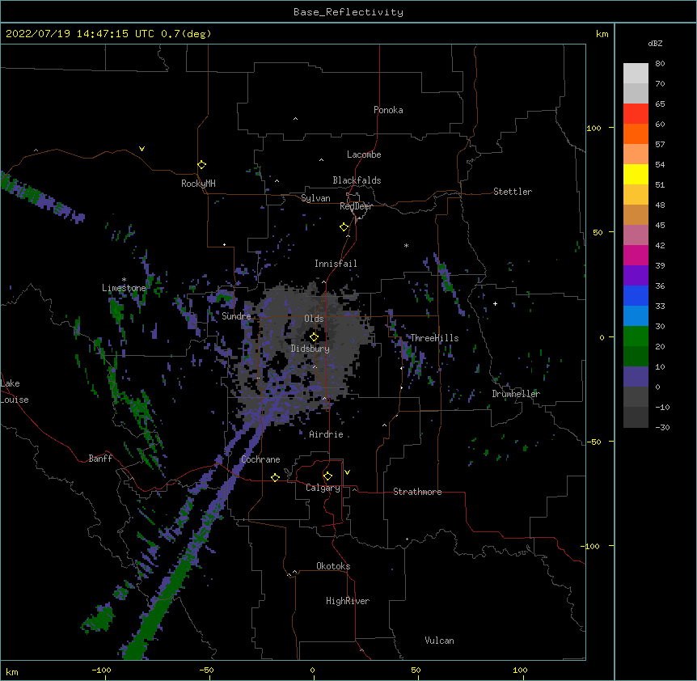Click the Lake Louise label

[15, 391]
